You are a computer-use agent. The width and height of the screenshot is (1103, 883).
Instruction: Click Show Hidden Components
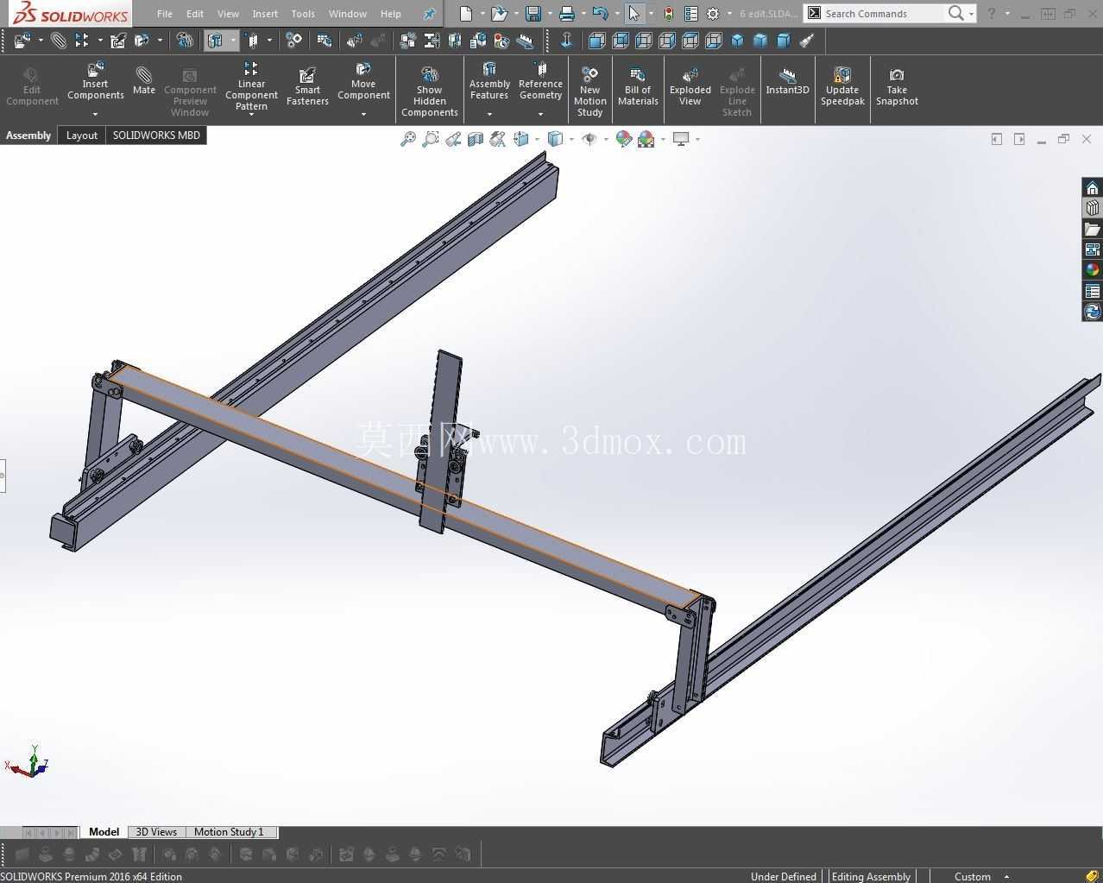429,91
